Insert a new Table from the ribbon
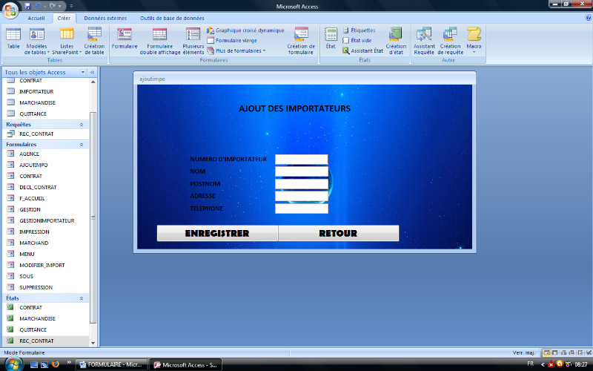This screenshot has width=593, height=371. pos(13,39)
